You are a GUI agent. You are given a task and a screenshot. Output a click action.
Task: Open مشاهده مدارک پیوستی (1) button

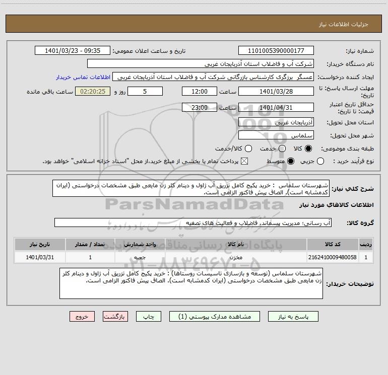[214, 317]
